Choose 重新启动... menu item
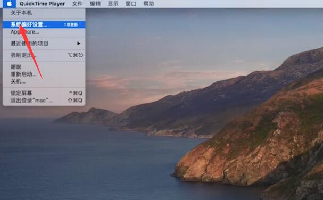 pyautogui.click(x=44, y=74)
